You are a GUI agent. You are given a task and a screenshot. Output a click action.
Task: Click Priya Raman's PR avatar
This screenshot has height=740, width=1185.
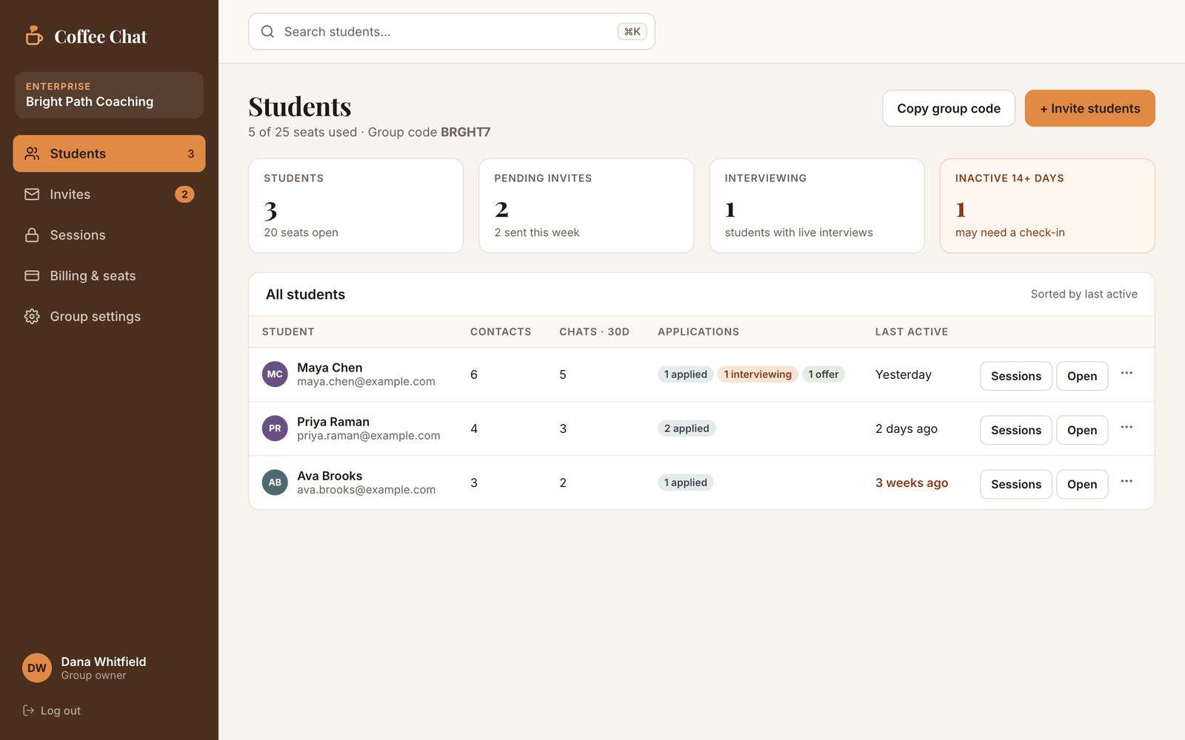tap(275, 428)
